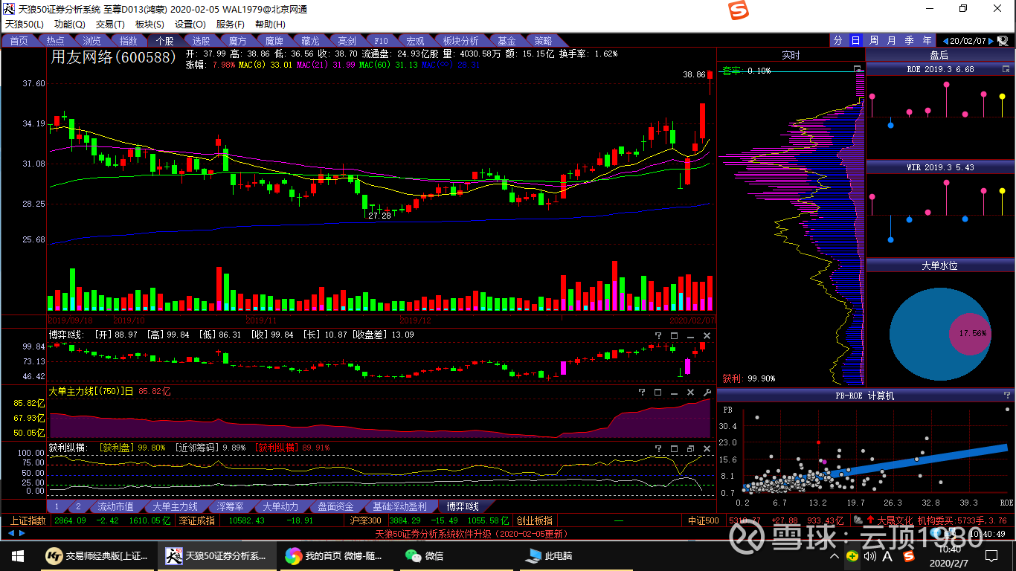
Task: Switch to the 首页 tab
Action: pos(19,41)
